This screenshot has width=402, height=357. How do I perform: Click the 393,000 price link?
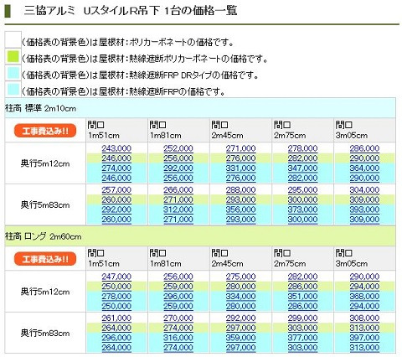coord(364,210)
